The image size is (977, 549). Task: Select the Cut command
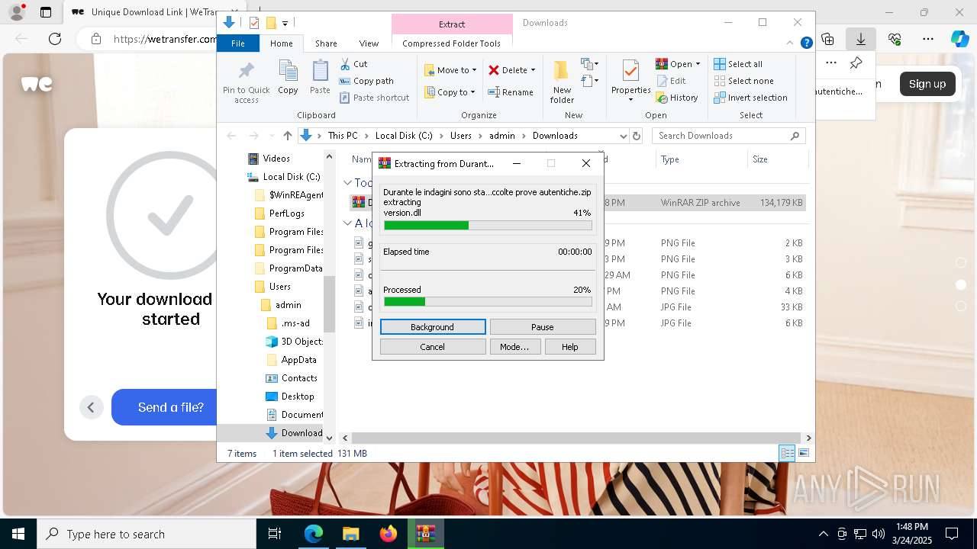click(x=353, y=64)
